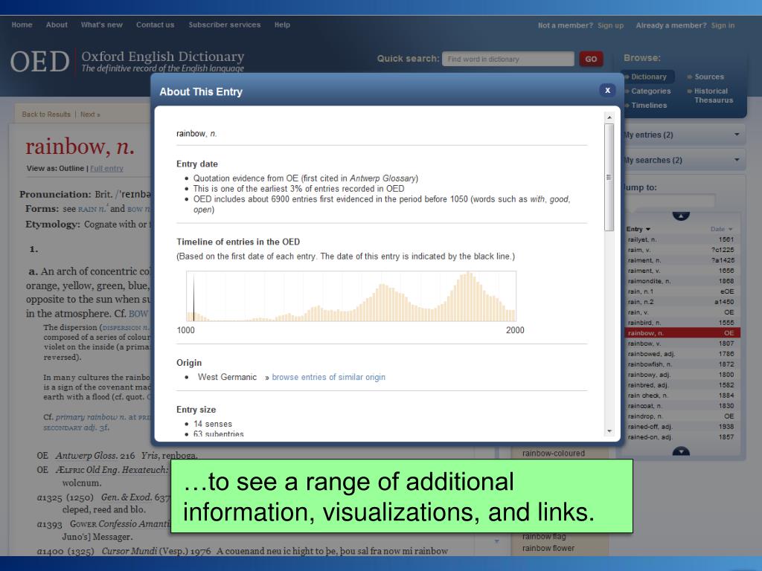The height and width of the screenshot is (571, 762).
Task: Click the black line marker on the timeline
Action: tap(193, 297)
